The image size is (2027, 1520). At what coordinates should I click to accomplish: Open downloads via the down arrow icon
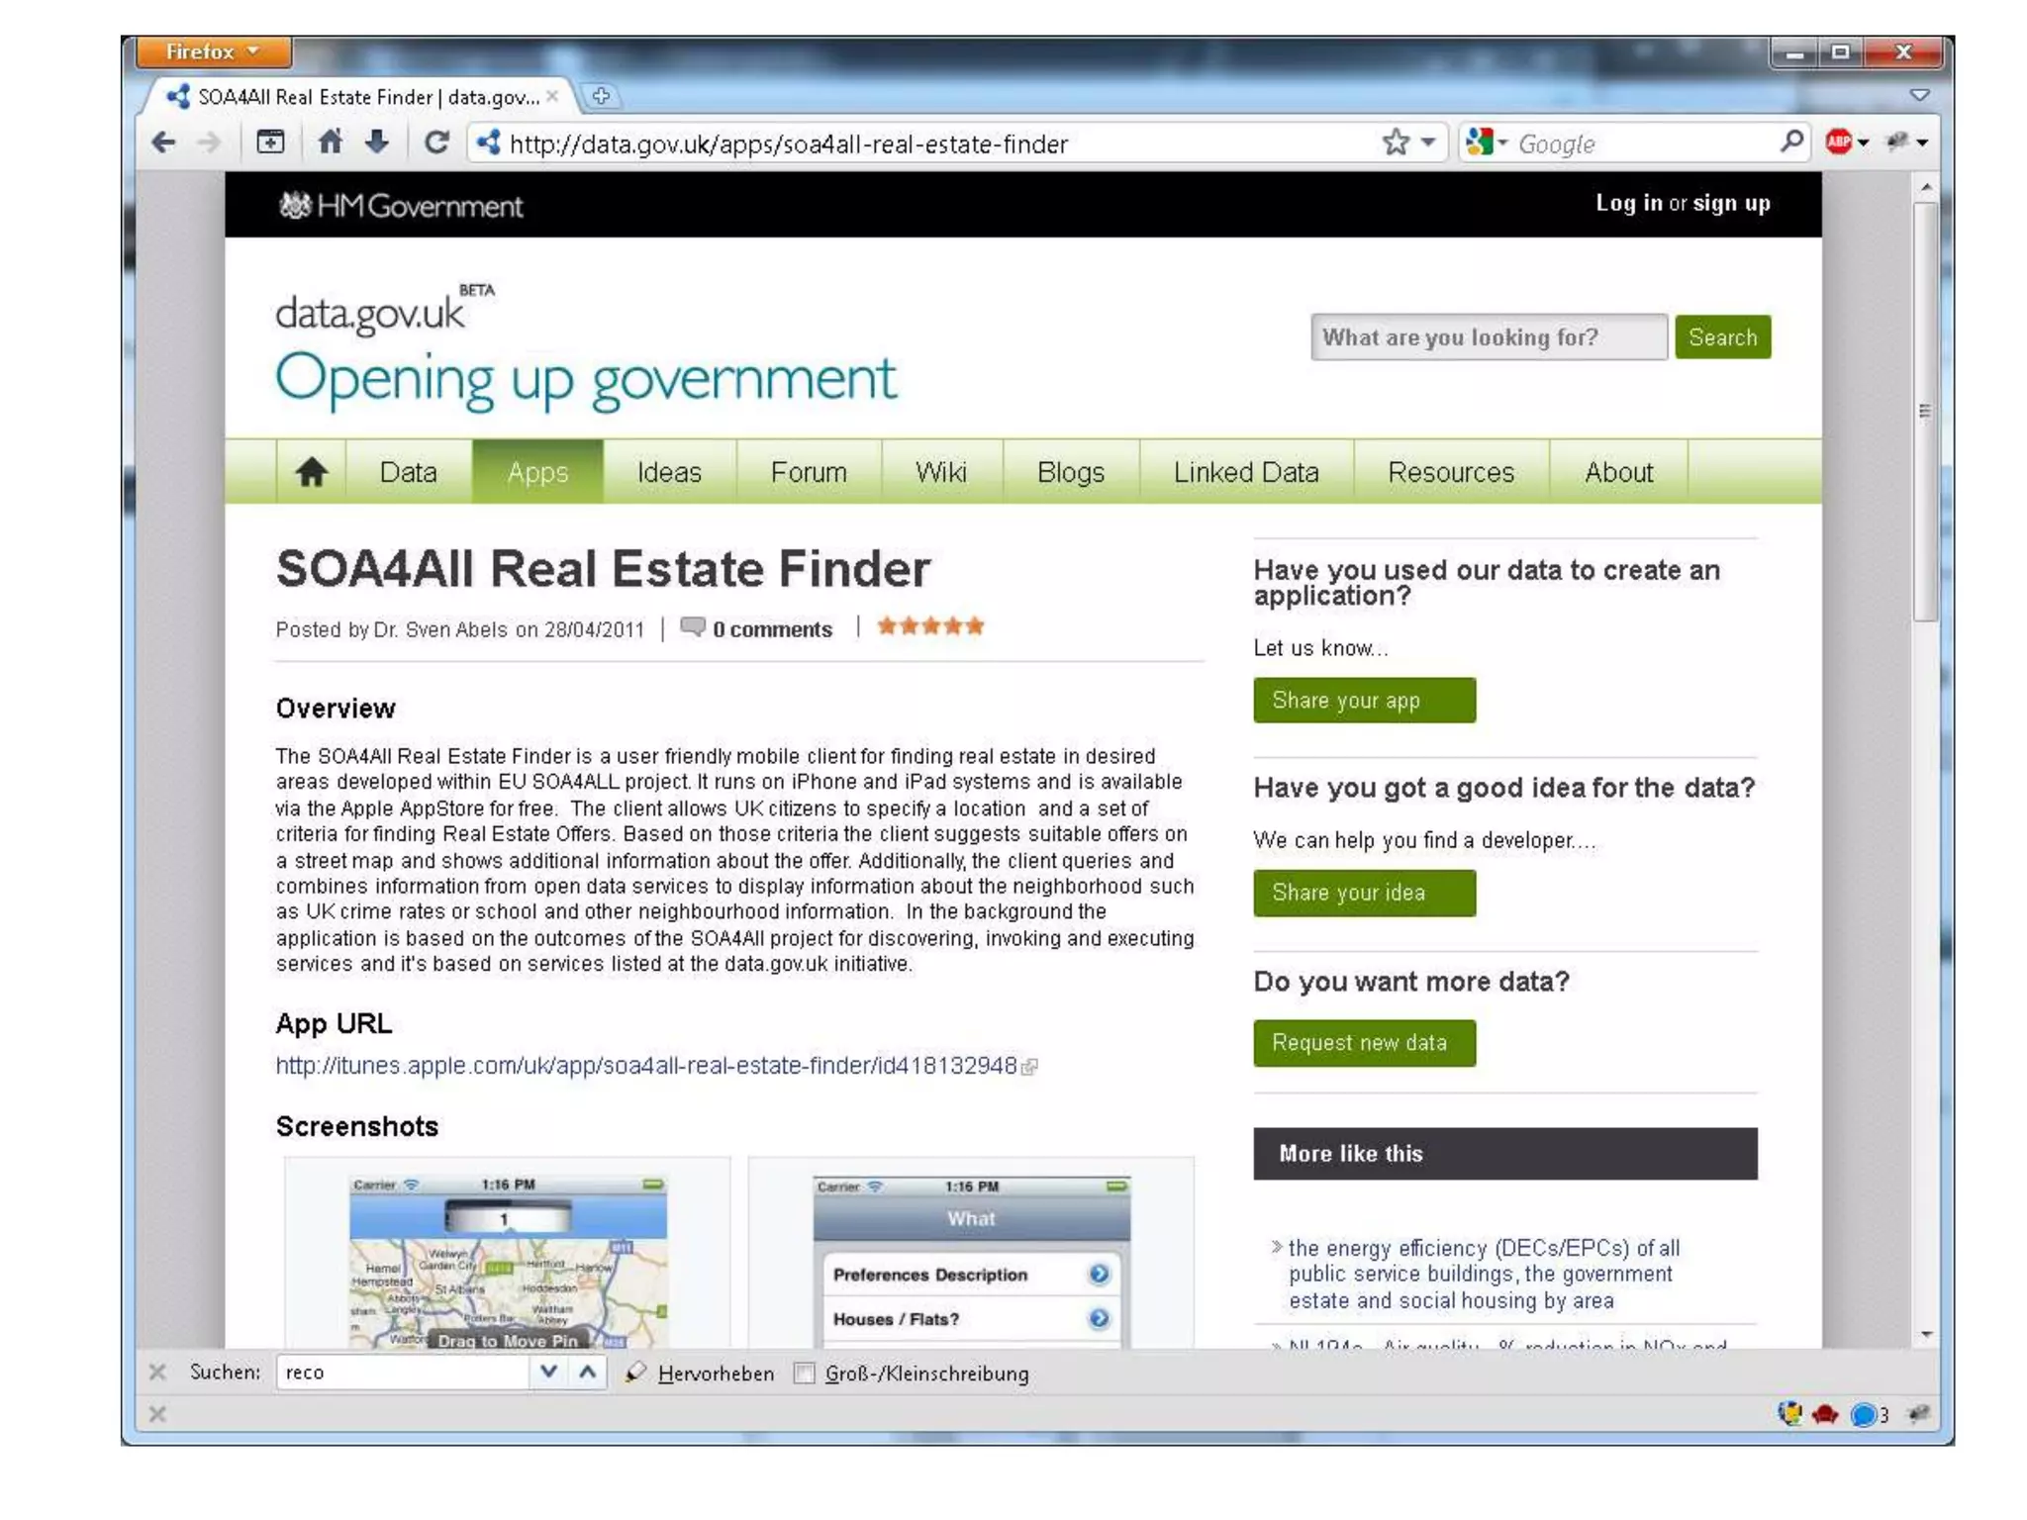(377, 142)
